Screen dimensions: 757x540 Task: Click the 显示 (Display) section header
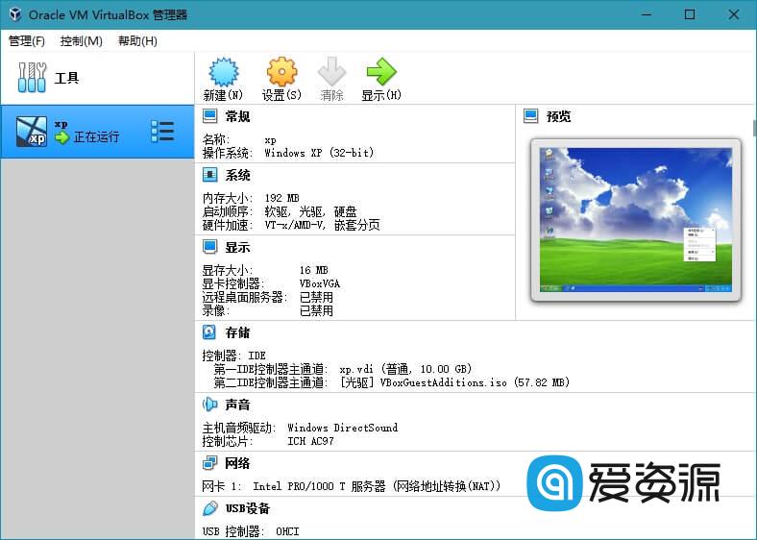(237, 247)
